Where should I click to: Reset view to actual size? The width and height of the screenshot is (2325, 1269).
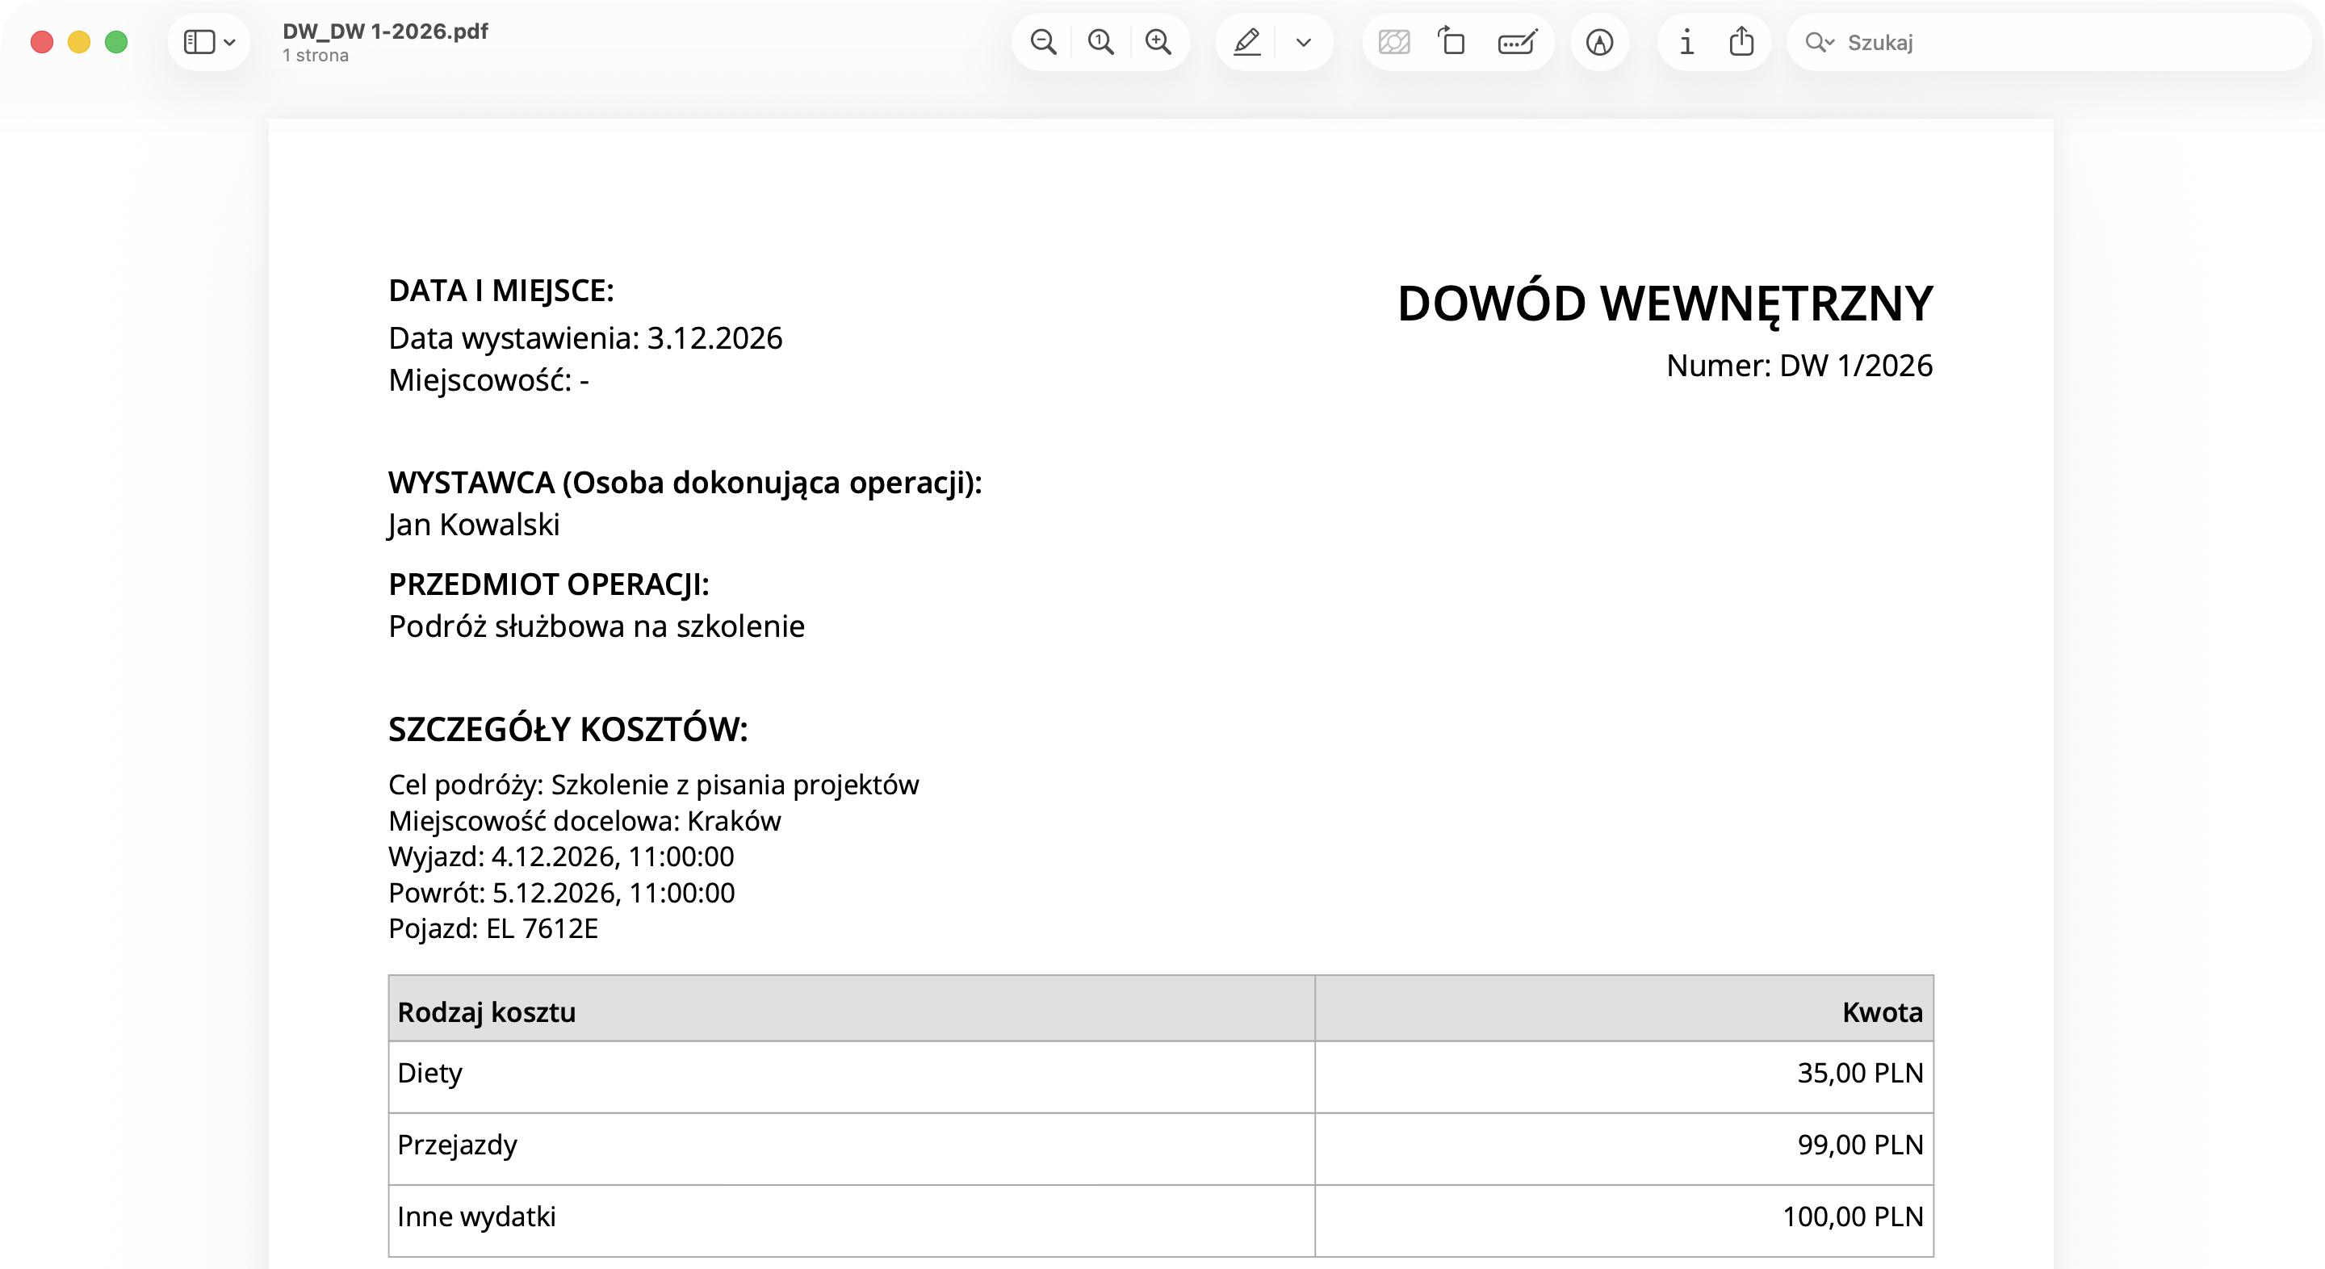pyautogui.click(x=1101, y=41)
